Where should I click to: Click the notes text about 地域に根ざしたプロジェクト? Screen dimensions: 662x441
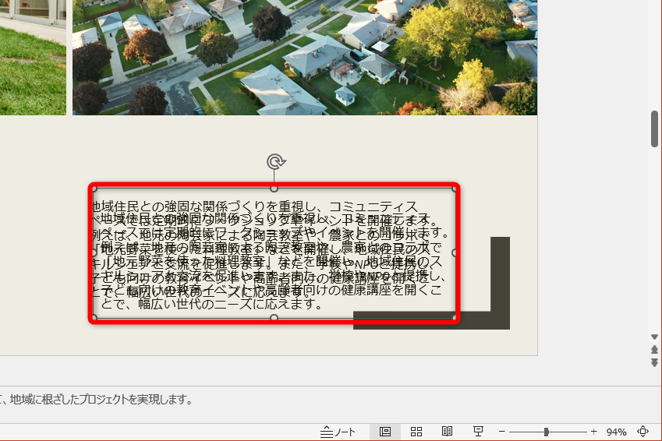coord(97,399)
